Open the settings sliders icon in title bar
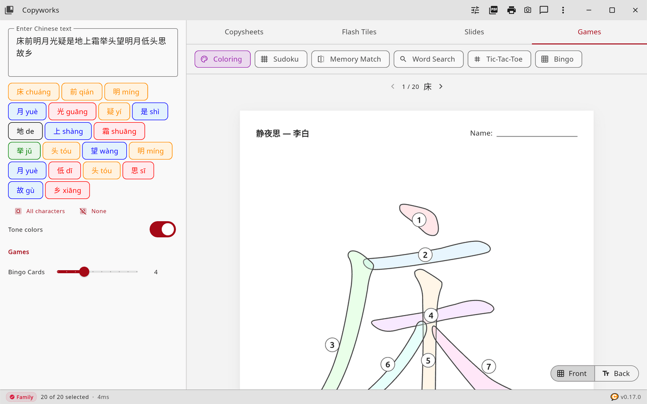The image size is (647, 404). click(x=475, y=10)
